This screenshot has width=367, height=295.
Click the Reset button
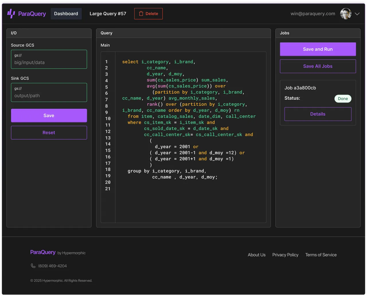[49, 133]
